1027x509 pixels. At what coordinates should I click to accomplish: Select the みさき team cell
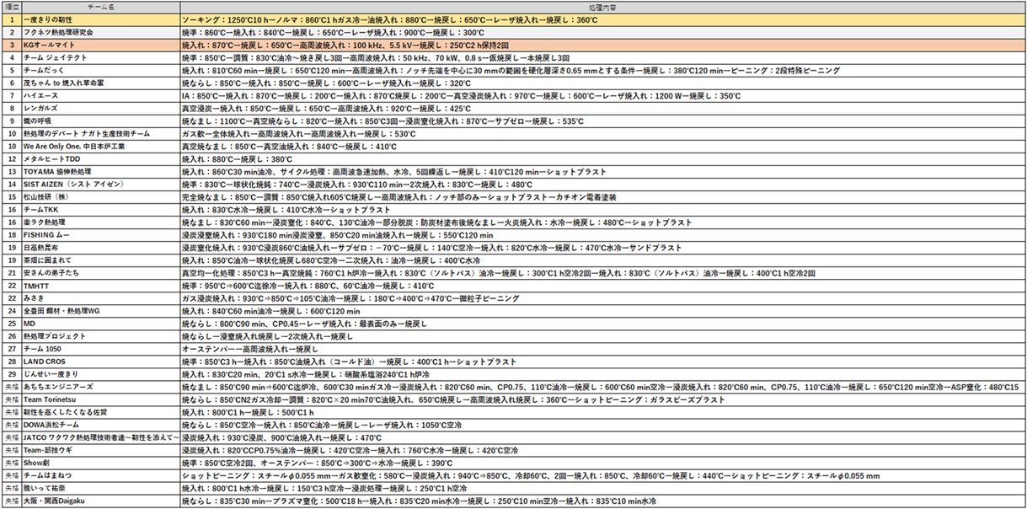pos(100,298)
